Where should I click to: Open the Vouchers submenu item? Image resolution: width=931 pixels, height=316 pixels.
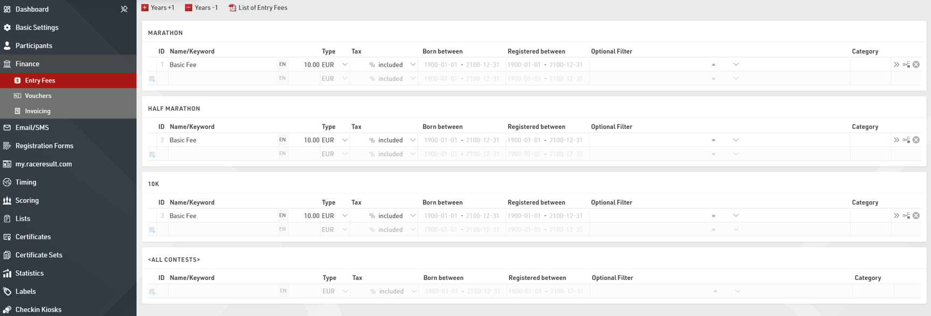38,96
